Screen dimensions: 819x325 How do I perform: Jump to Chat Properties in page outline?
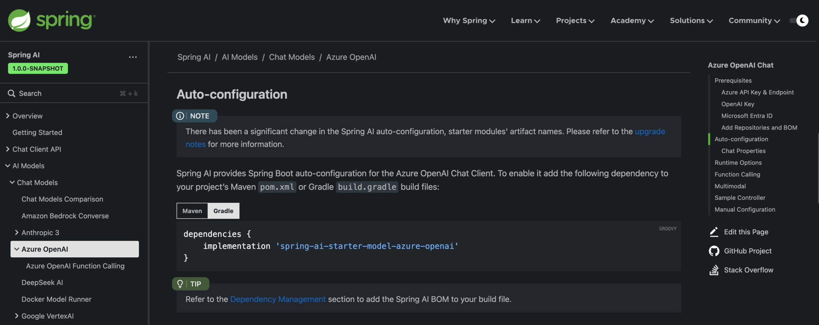click(x=743, y=151)
